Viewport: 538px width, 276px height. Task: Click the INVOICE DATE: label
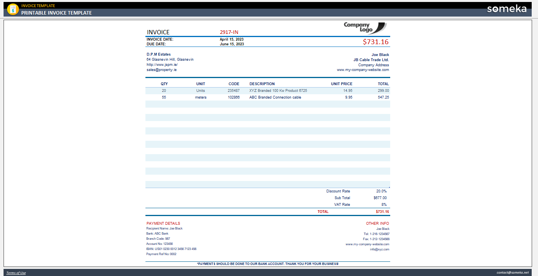click(160, 39)
